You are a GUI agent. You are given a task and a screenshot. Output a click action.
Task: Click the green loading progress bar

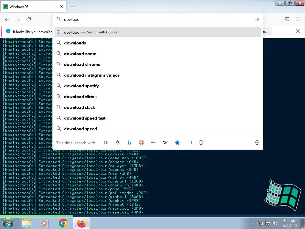point(37,216)
